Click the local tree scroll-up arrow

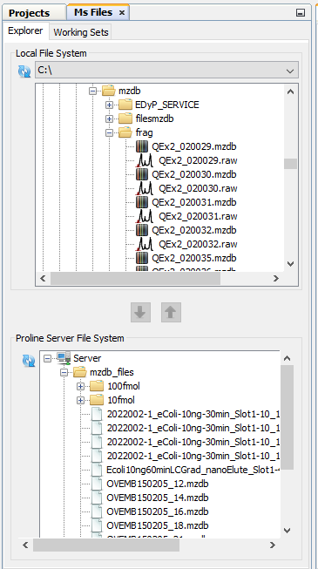click(x=290, y=91)
